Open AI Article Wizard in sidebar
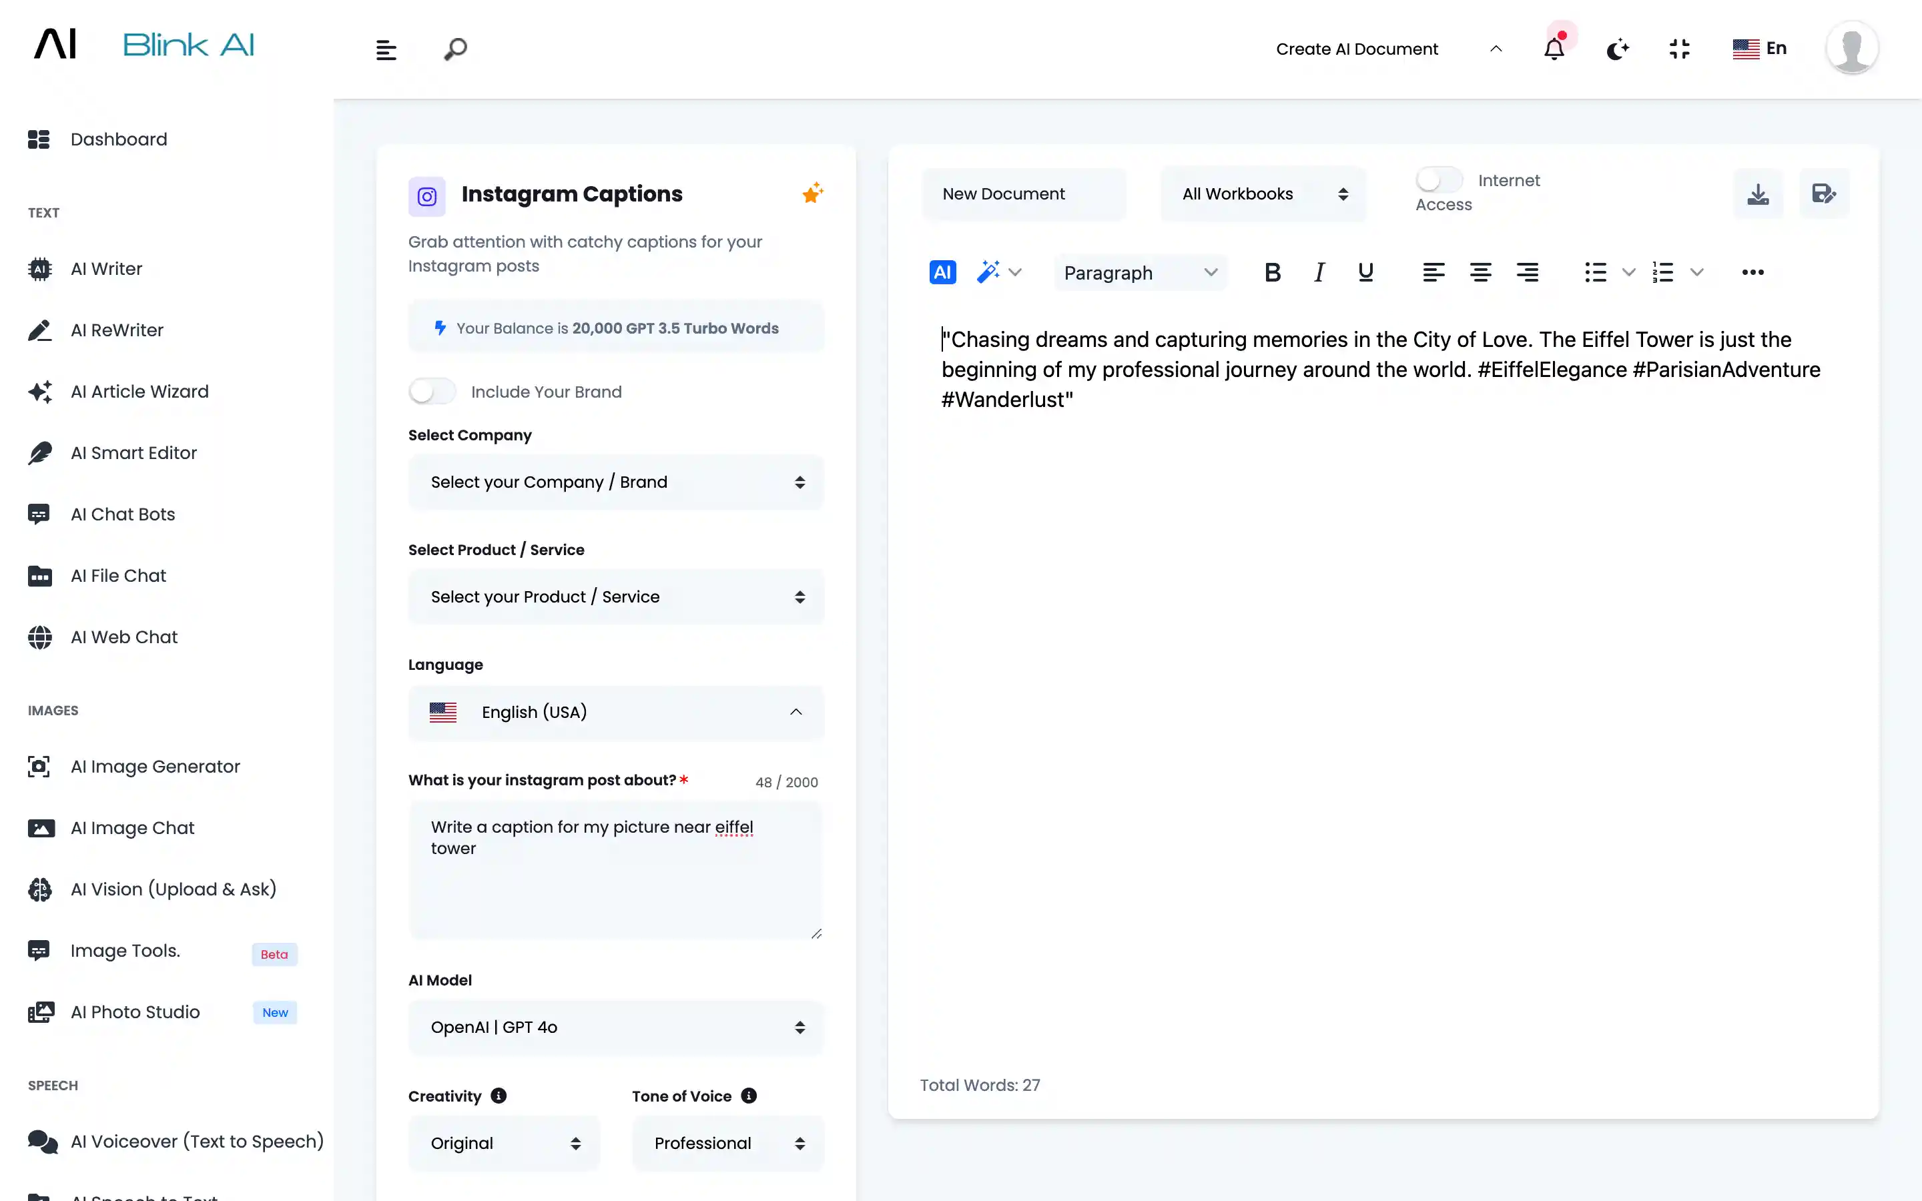This screenshot has height=1201, width=1922. 139,392
